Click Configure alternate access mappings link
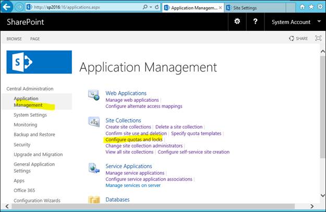 144,107
